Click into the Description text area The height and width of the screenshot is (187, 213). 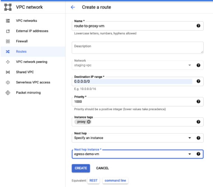coord(137,48)
